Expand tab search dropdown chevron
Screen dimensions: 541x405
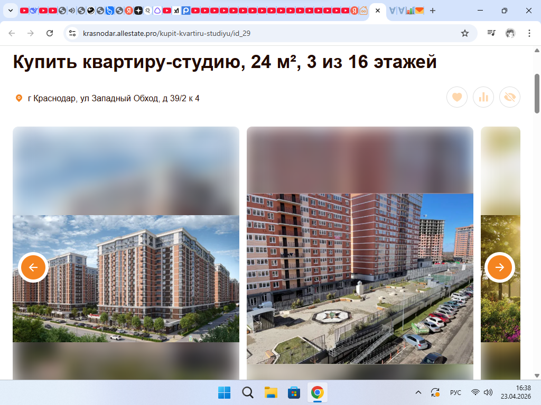11,11
